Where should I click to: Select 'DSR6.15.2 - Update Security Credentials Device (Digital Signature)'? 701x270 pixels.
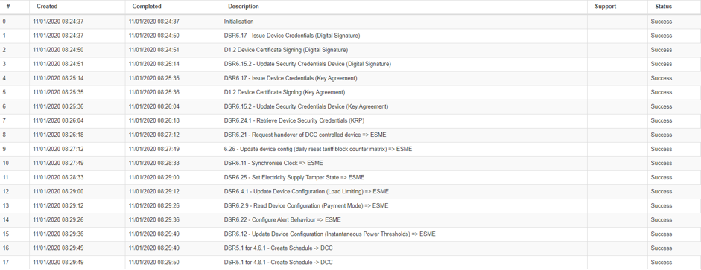(x=307, y=64)
